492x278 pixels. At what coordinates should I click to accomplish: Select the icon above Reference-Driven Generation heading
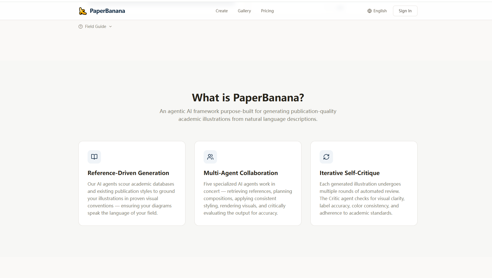click(x=94, y=157)
